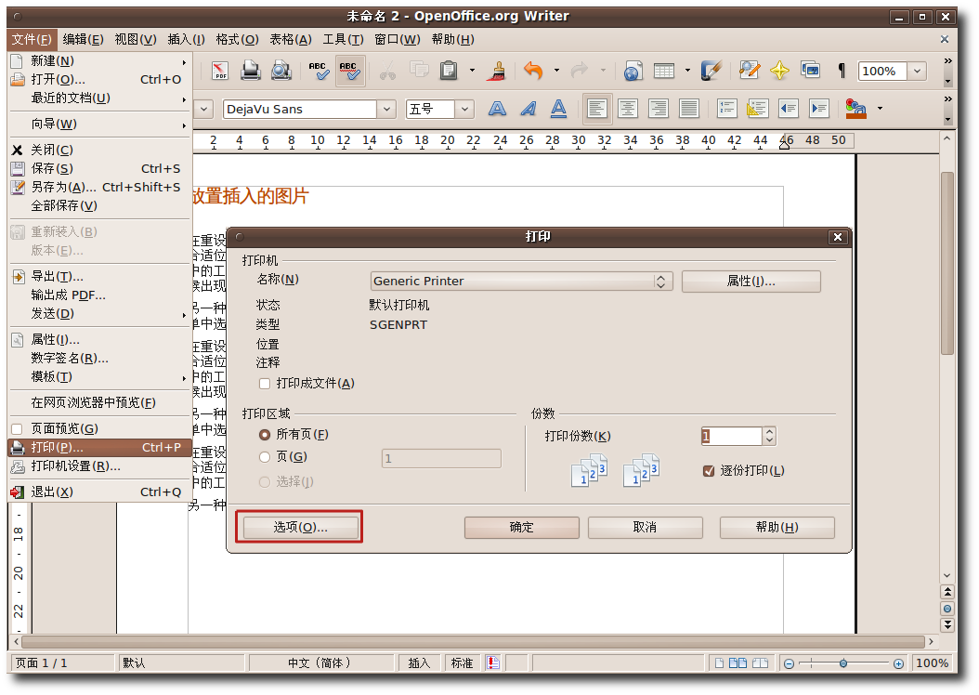This screenshot has height=695, width=979.
Task: Open the font size 五号 dropdown
Action: (464, 110)
